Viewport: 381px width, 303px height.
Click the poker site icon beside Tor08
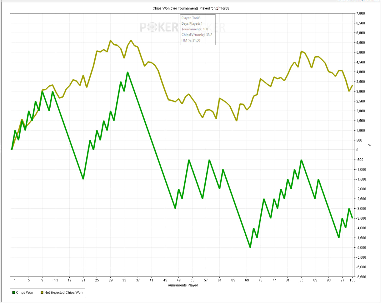tap(217, 8)
